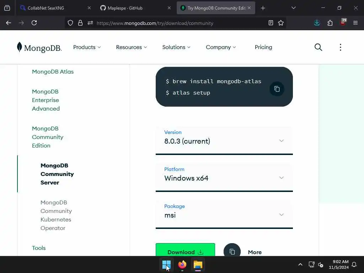Click the green Download button
This screenshot has width=364, height=273.
(x=185, y=251)
